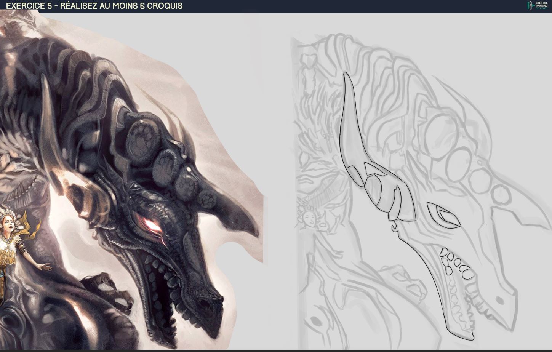Screen dimensions: 552x352
Task: Click the Digital Painting School pen icon
Action: [x=530, y=6]
